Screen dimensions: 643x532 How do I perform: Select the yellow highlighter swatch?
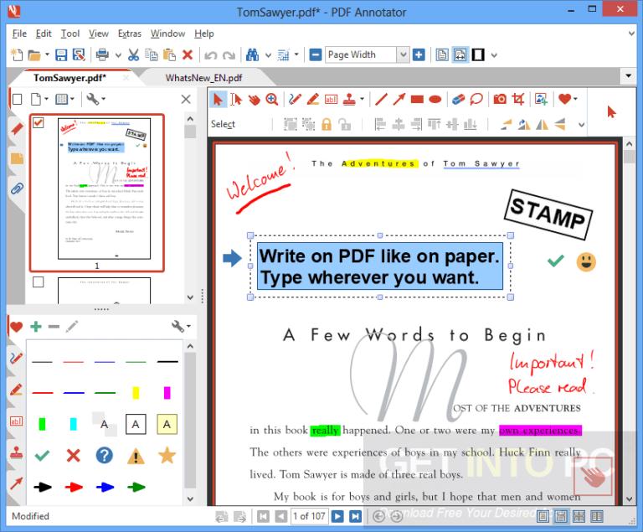point(136,393)
